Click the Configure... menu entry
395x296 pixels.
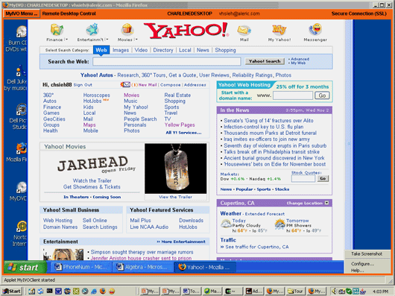[x=362, y=264]
